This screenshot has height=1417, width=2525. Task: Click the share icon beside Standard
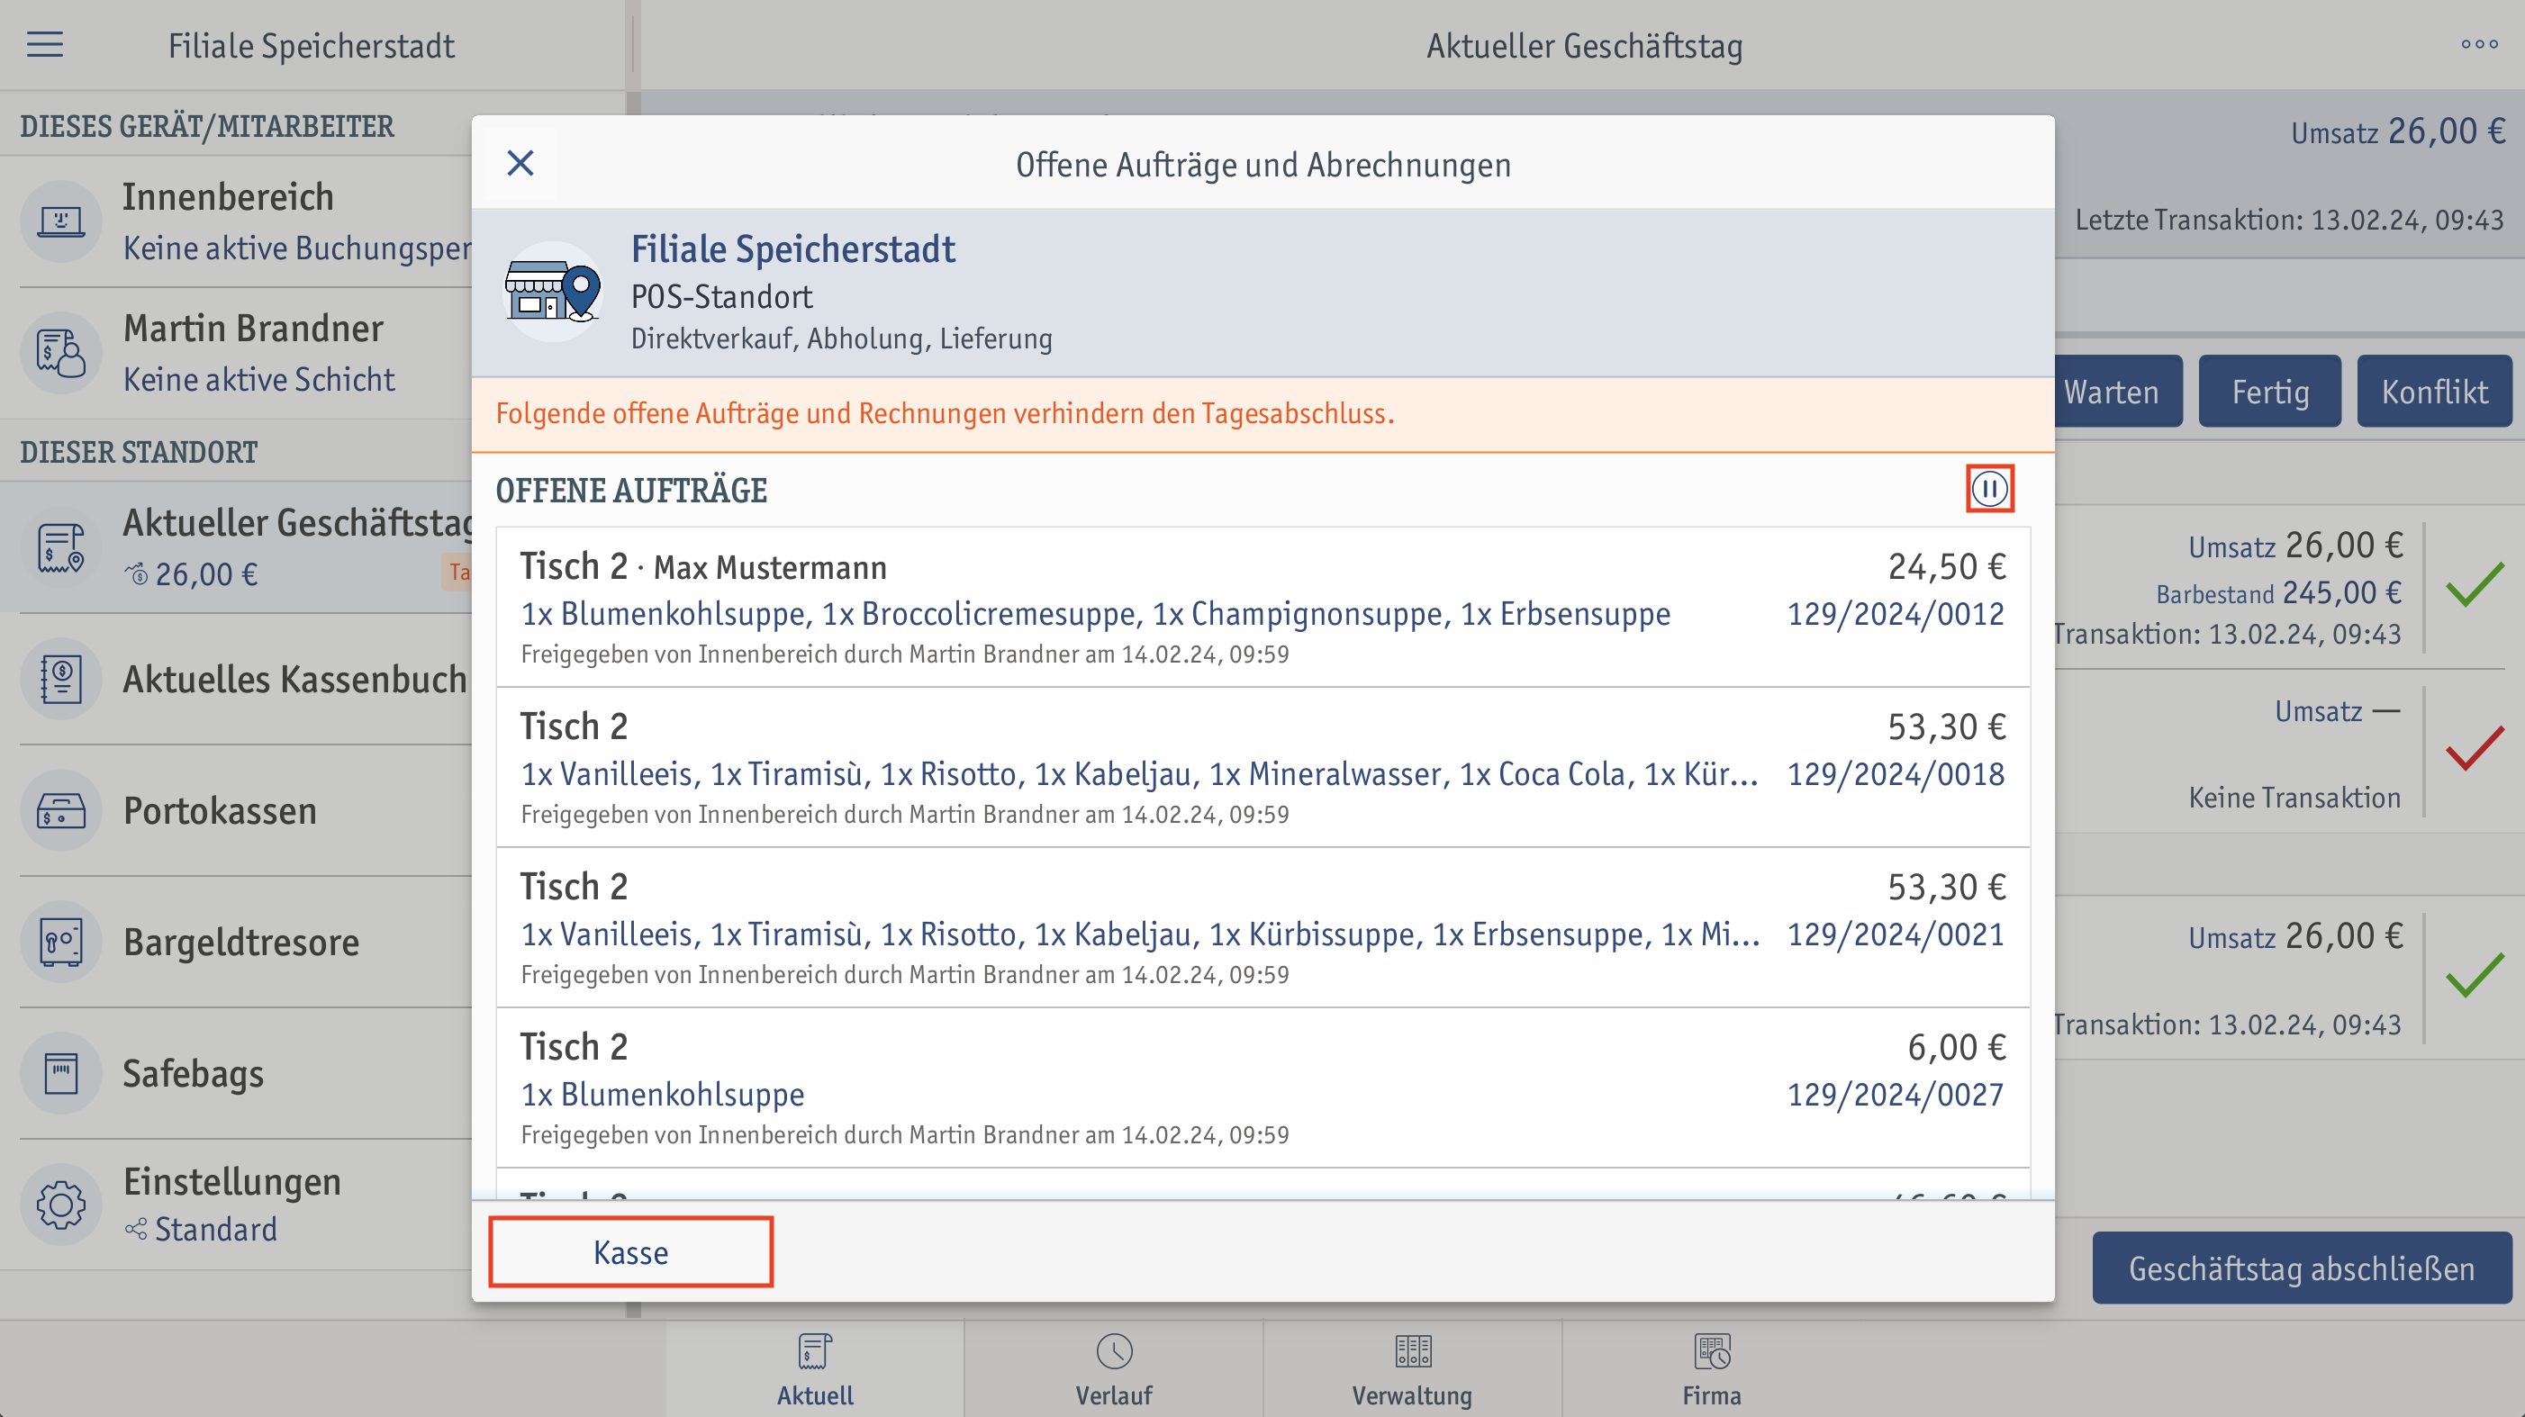[136, 1229]
